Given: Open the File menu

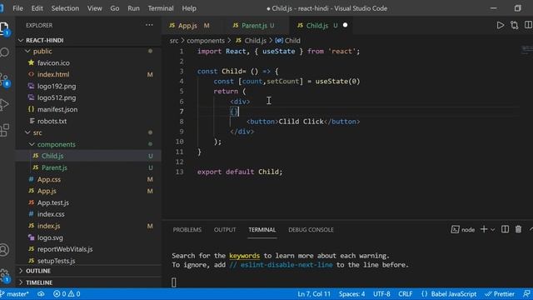Looking at the screenshot, I should point(17,8).
